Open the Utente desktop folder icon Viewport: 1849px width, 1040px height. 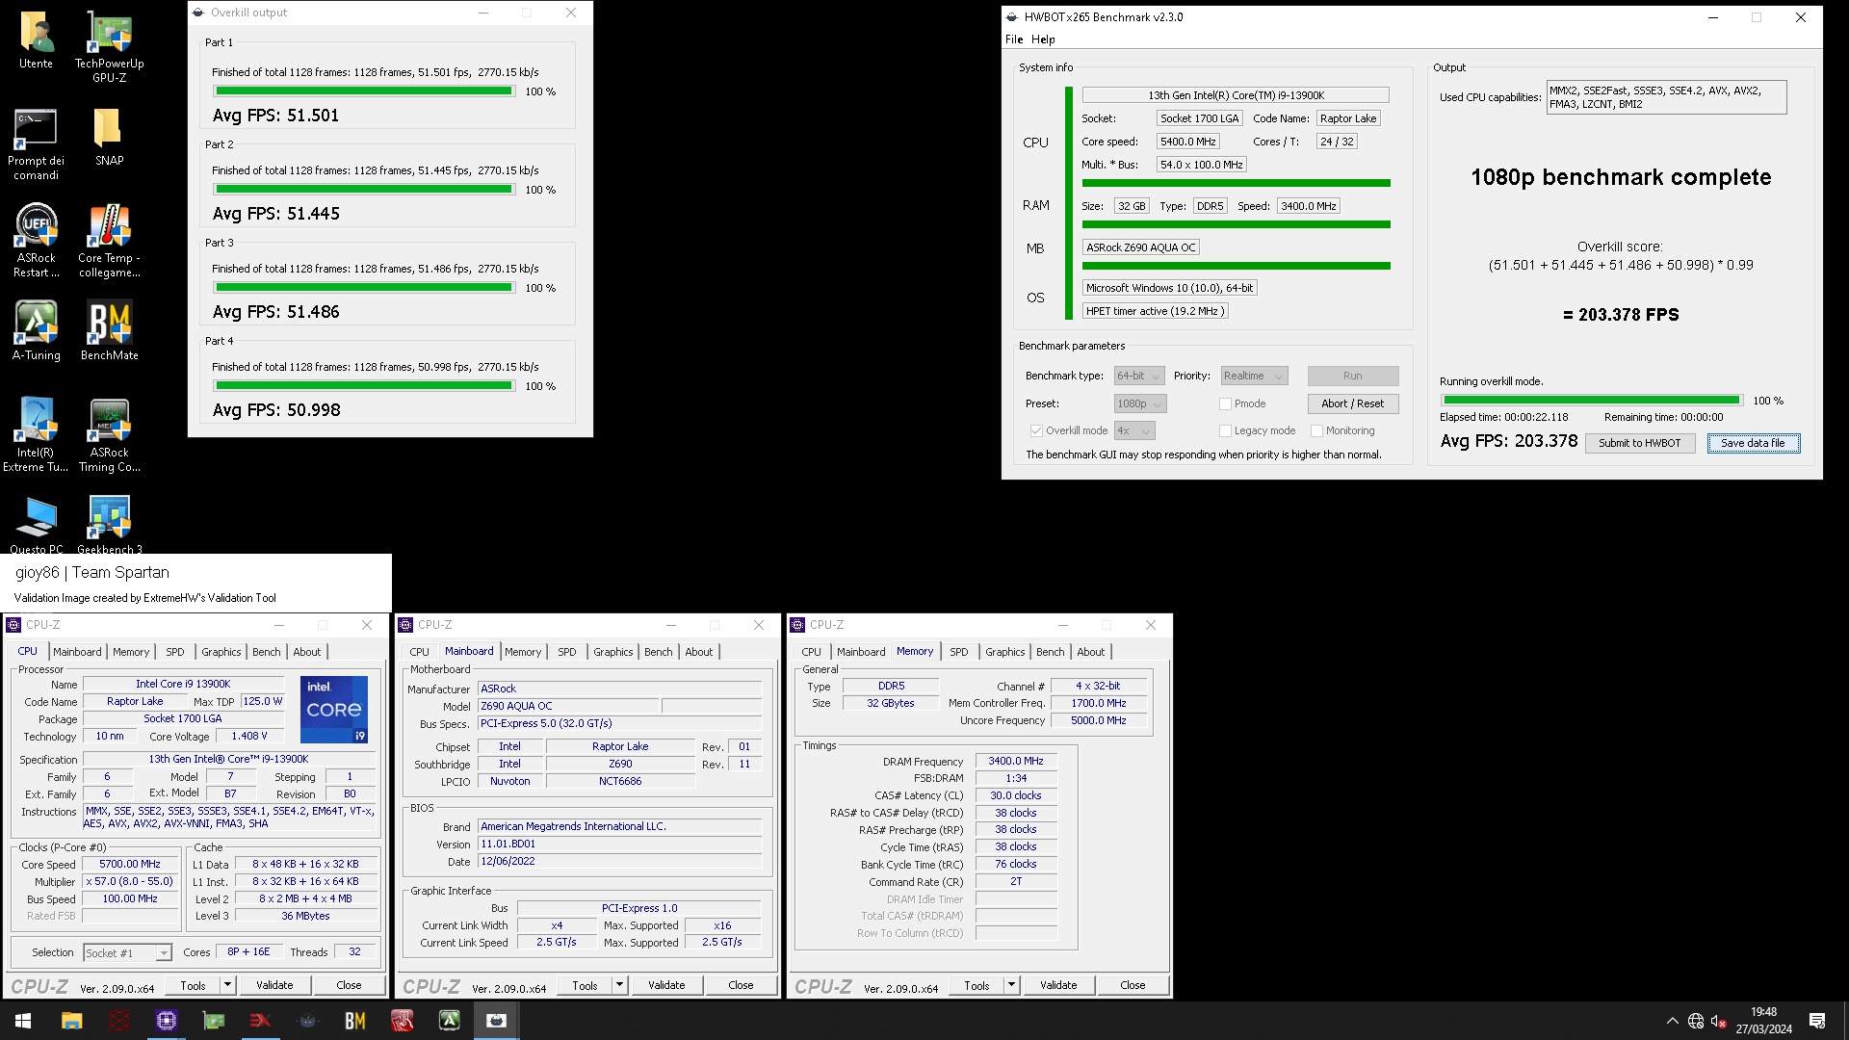36,40
